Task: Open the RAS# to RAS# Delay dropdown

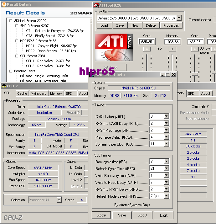Action: 166,189
